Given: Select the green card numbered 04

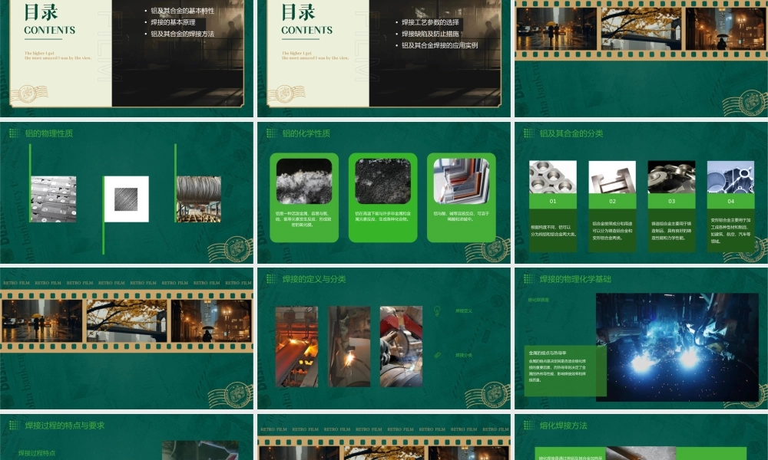Looking at the screenshot, I should [x=730, y=202].
